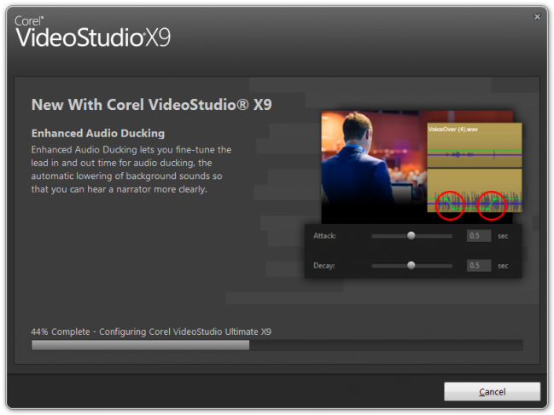Cancel the VideoStudio installation
Screen dimensions: 554x415
click(x=492, y=391)
